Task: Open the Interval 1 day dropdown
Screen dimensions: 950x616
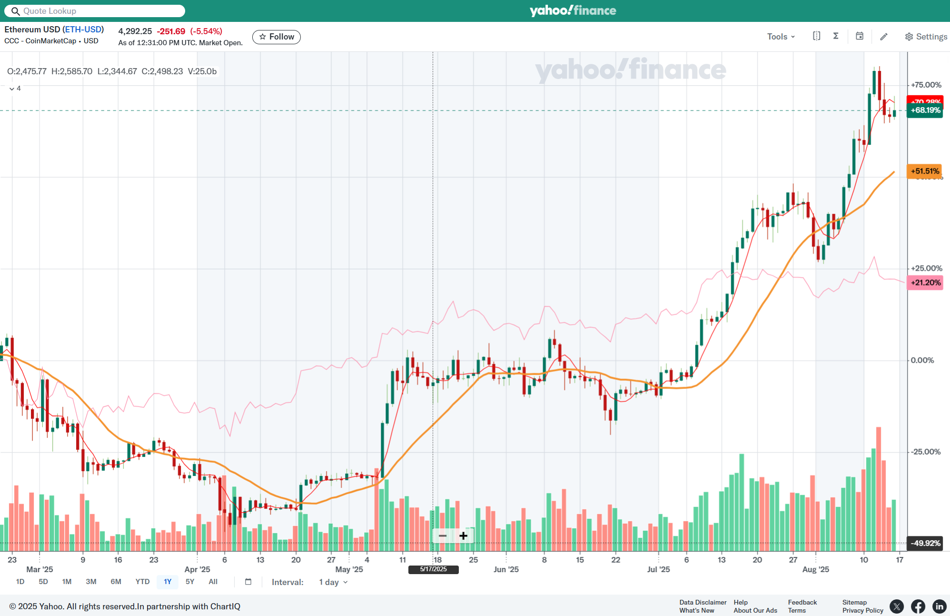Action: pos(333,582)
